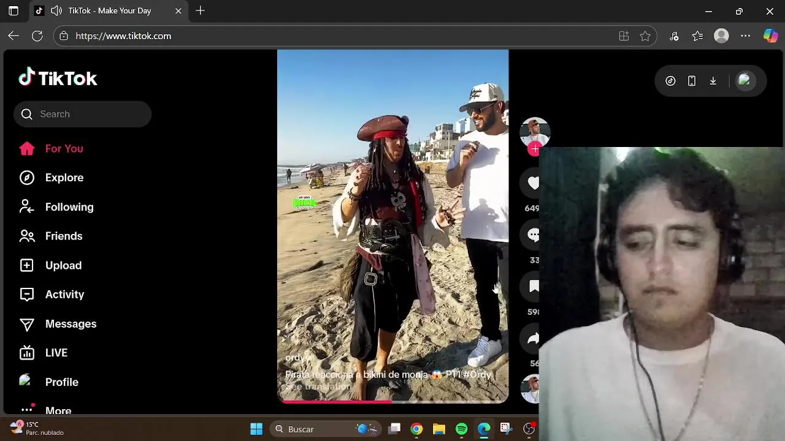Open Spotify from taskbar
Viewport: 785px width, 441px height.
[x=462, y=429]
